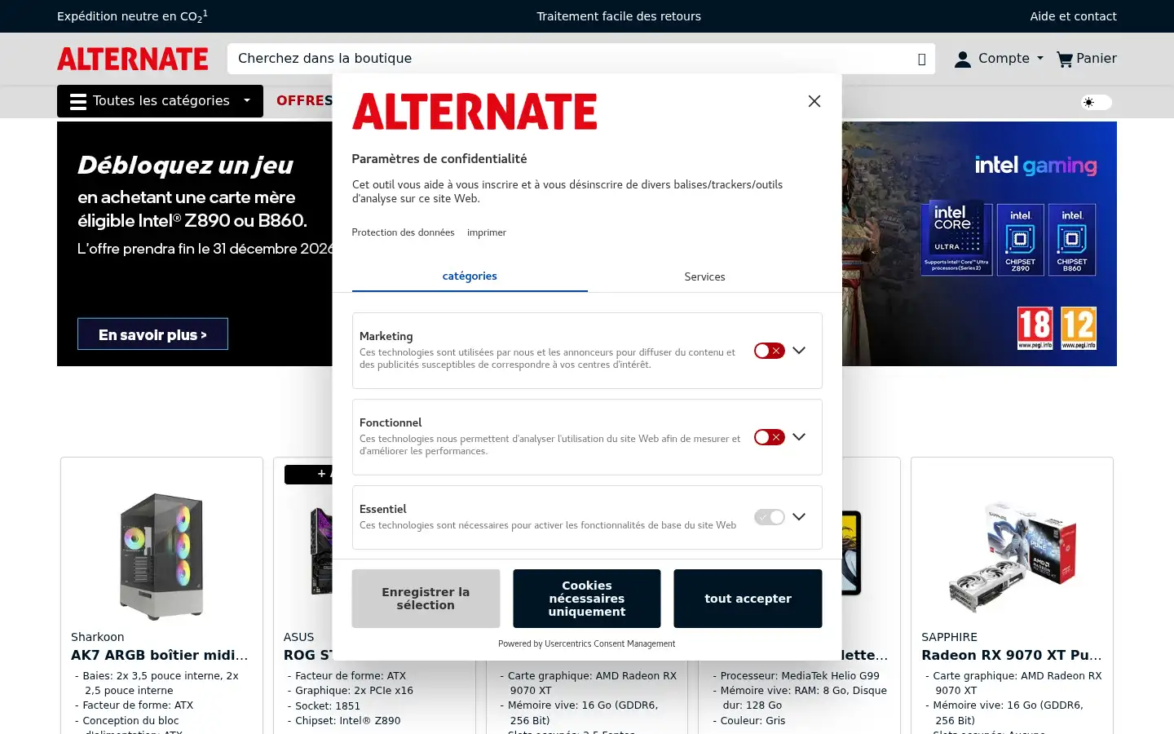
Task: Click the intel gaming logo on banner
Action: pyautogui.click(x=1035, y=166)
